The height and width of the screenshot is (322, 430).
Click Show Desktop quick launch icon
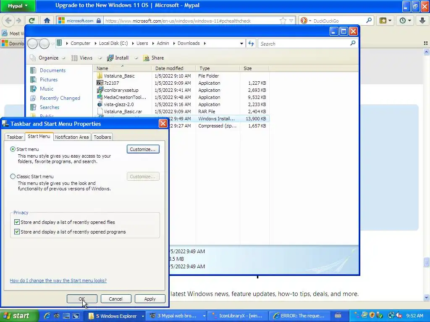66,316
